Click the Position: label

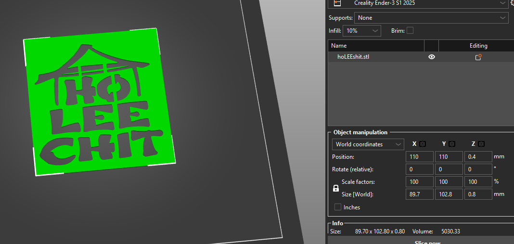coord(343,157)
